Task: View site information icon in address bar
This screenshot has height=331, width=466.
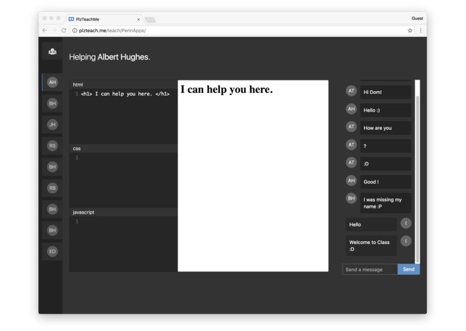Action: [x=75, y=31]
